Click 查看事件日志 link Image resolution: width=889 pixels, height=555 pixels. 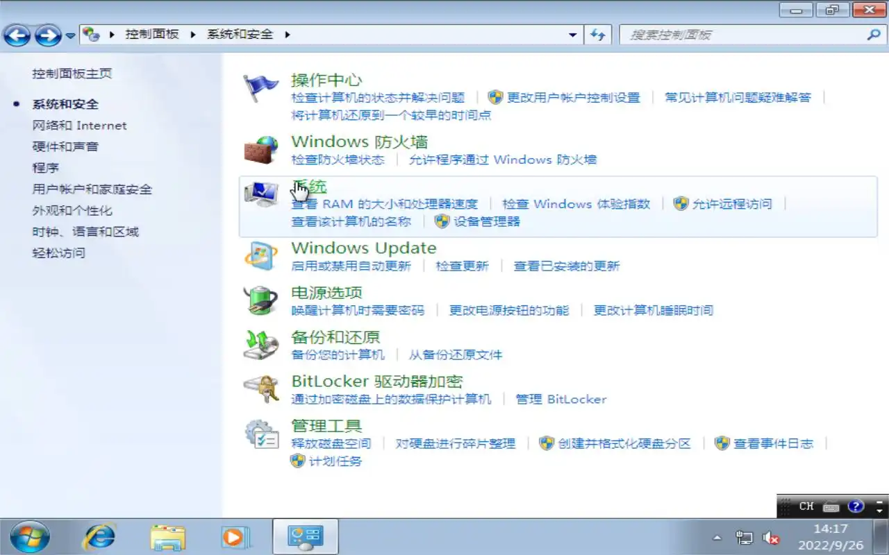[x=774, y=443]
